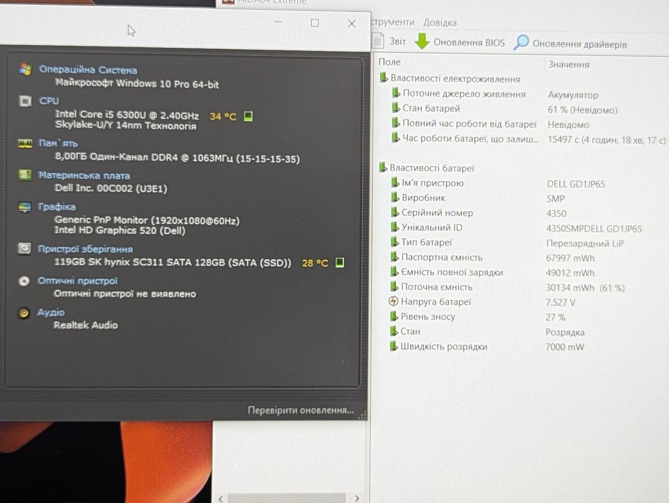Click the Материнська плата motherboard icon
The width and height of the screenshot is (669, 503).
25,174
